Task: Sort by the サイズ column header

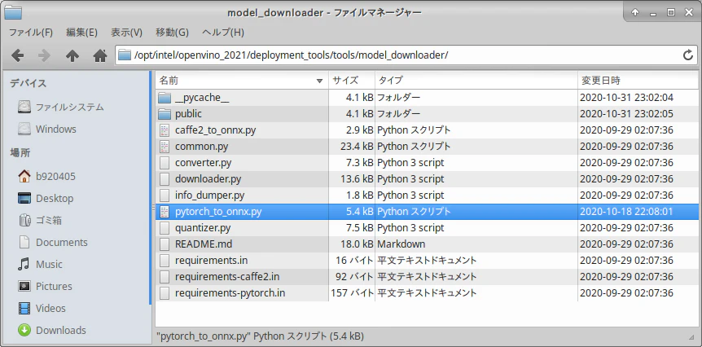Action: click(x=352, y=81)
